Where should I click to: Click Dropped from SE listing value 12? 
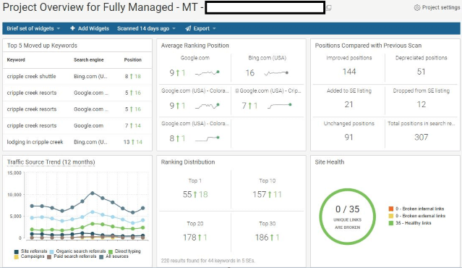point(422,104)
